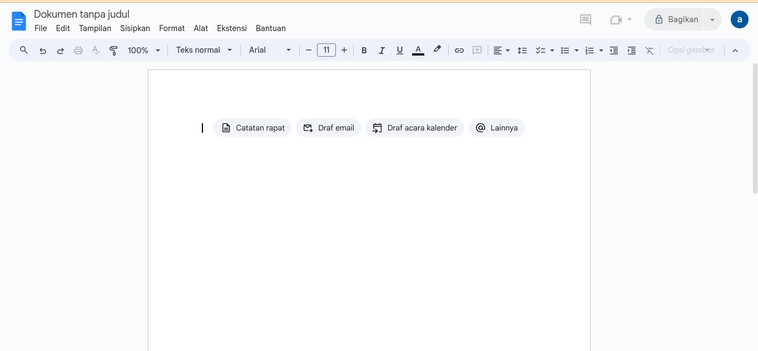Open highlight color marker
The height and width of the screenshot is (351, 758).
(437, 51)
